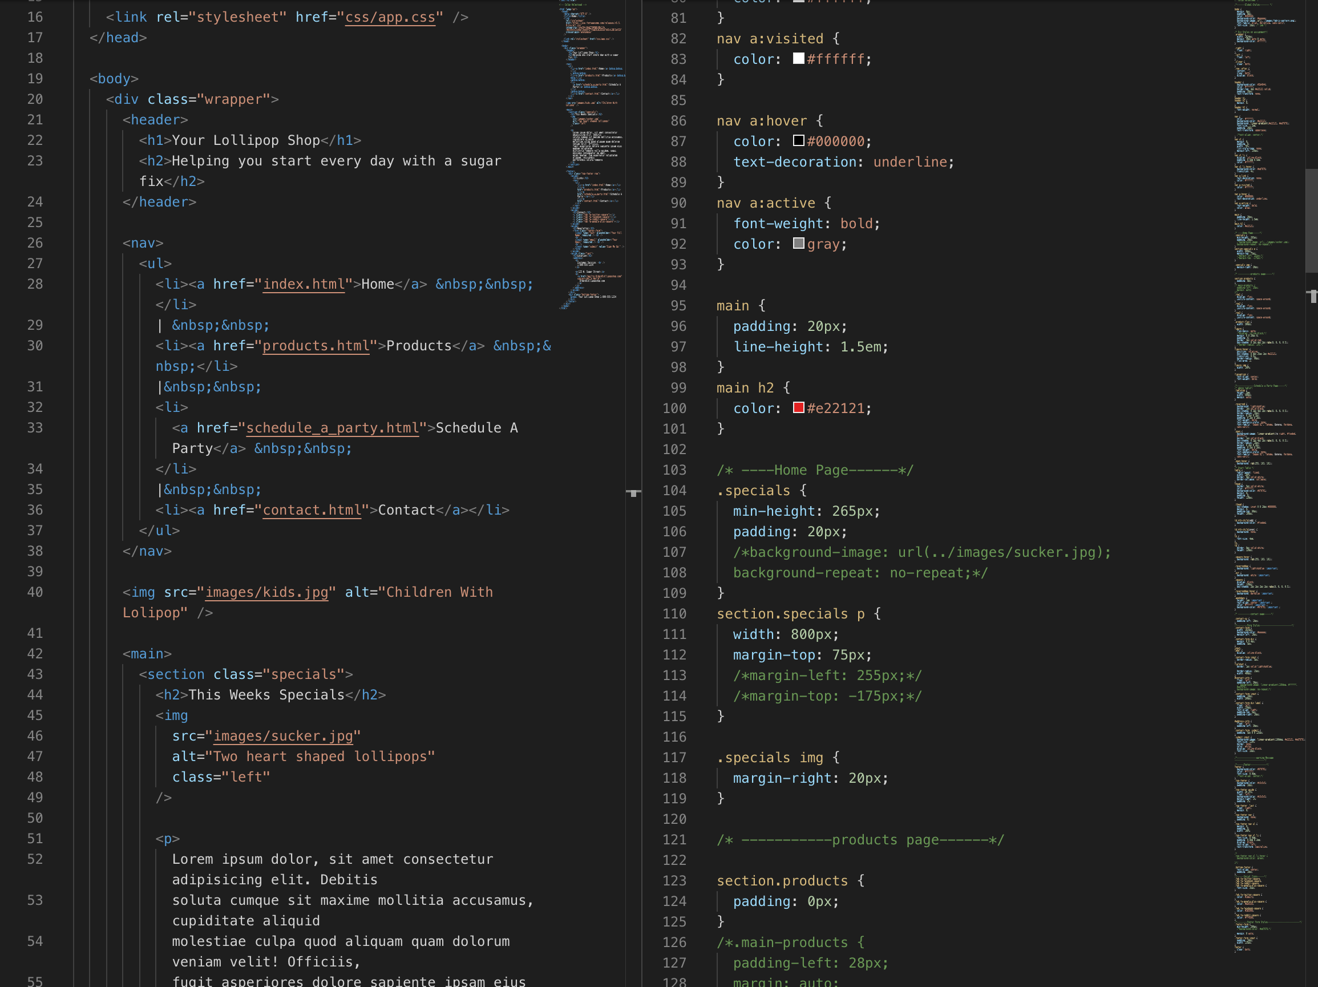Viewport: 1318px width, 987px height.
Task: Click the red #e22121 swatch in main h2
Action: [x=798, y=408]
